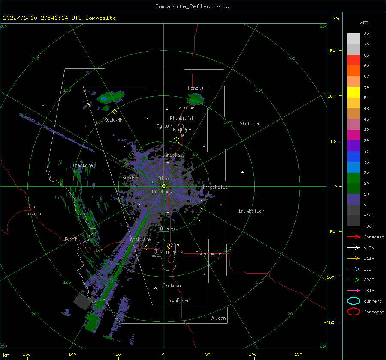Click the green 20-30 dBZ color band

click(353, 178)
